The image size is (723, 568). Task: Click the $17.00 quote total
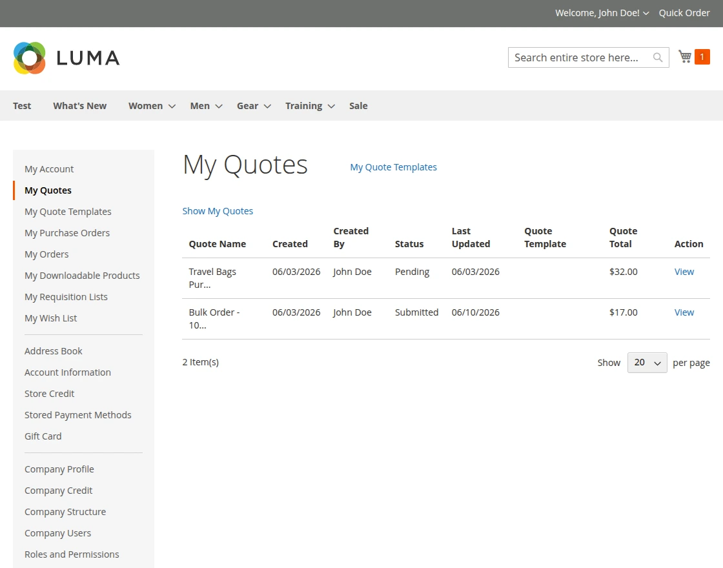pos(623,312)
